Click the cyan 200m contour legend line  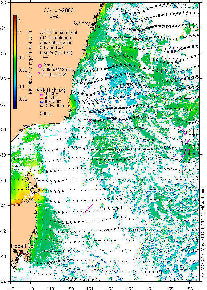pyautogui.click(x=45, y=117)
